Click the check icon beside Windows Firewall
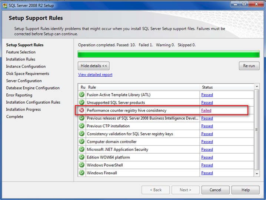This screenshot has height=200, width=266. pos(82,173)
